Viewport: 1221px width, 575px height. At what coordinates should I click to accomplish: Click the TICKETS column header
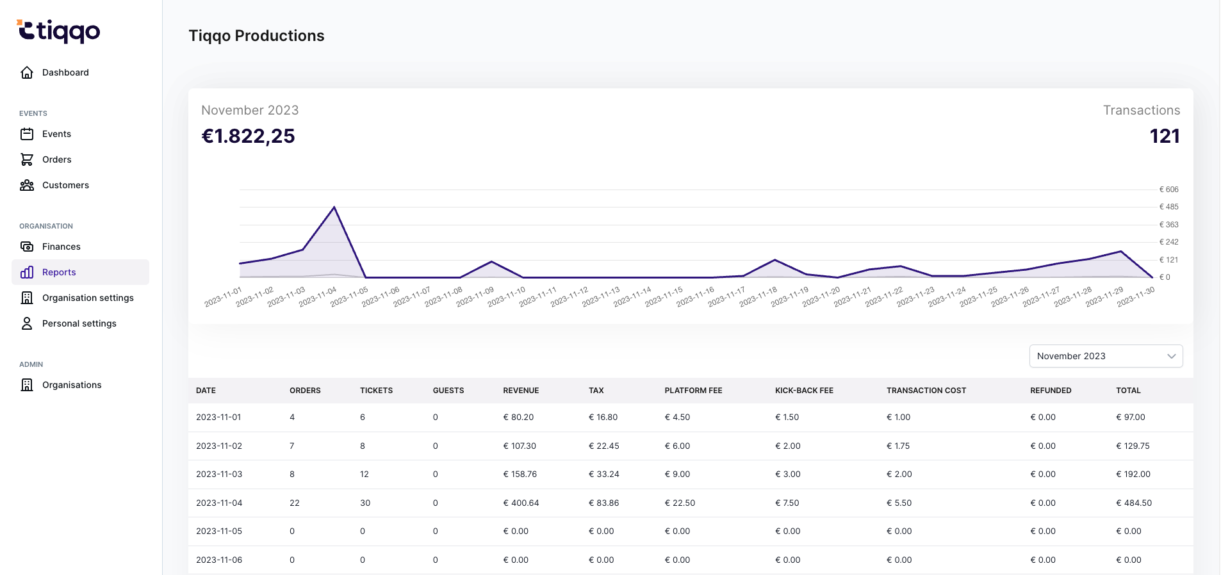point(376,391)
